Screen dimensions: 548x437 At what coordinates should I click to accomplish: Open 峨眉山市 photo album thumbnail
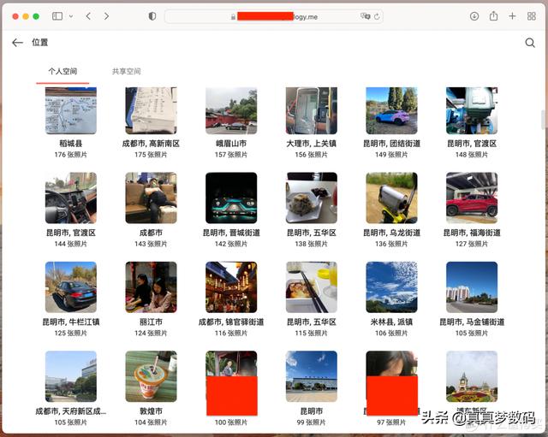coord(231,110)
